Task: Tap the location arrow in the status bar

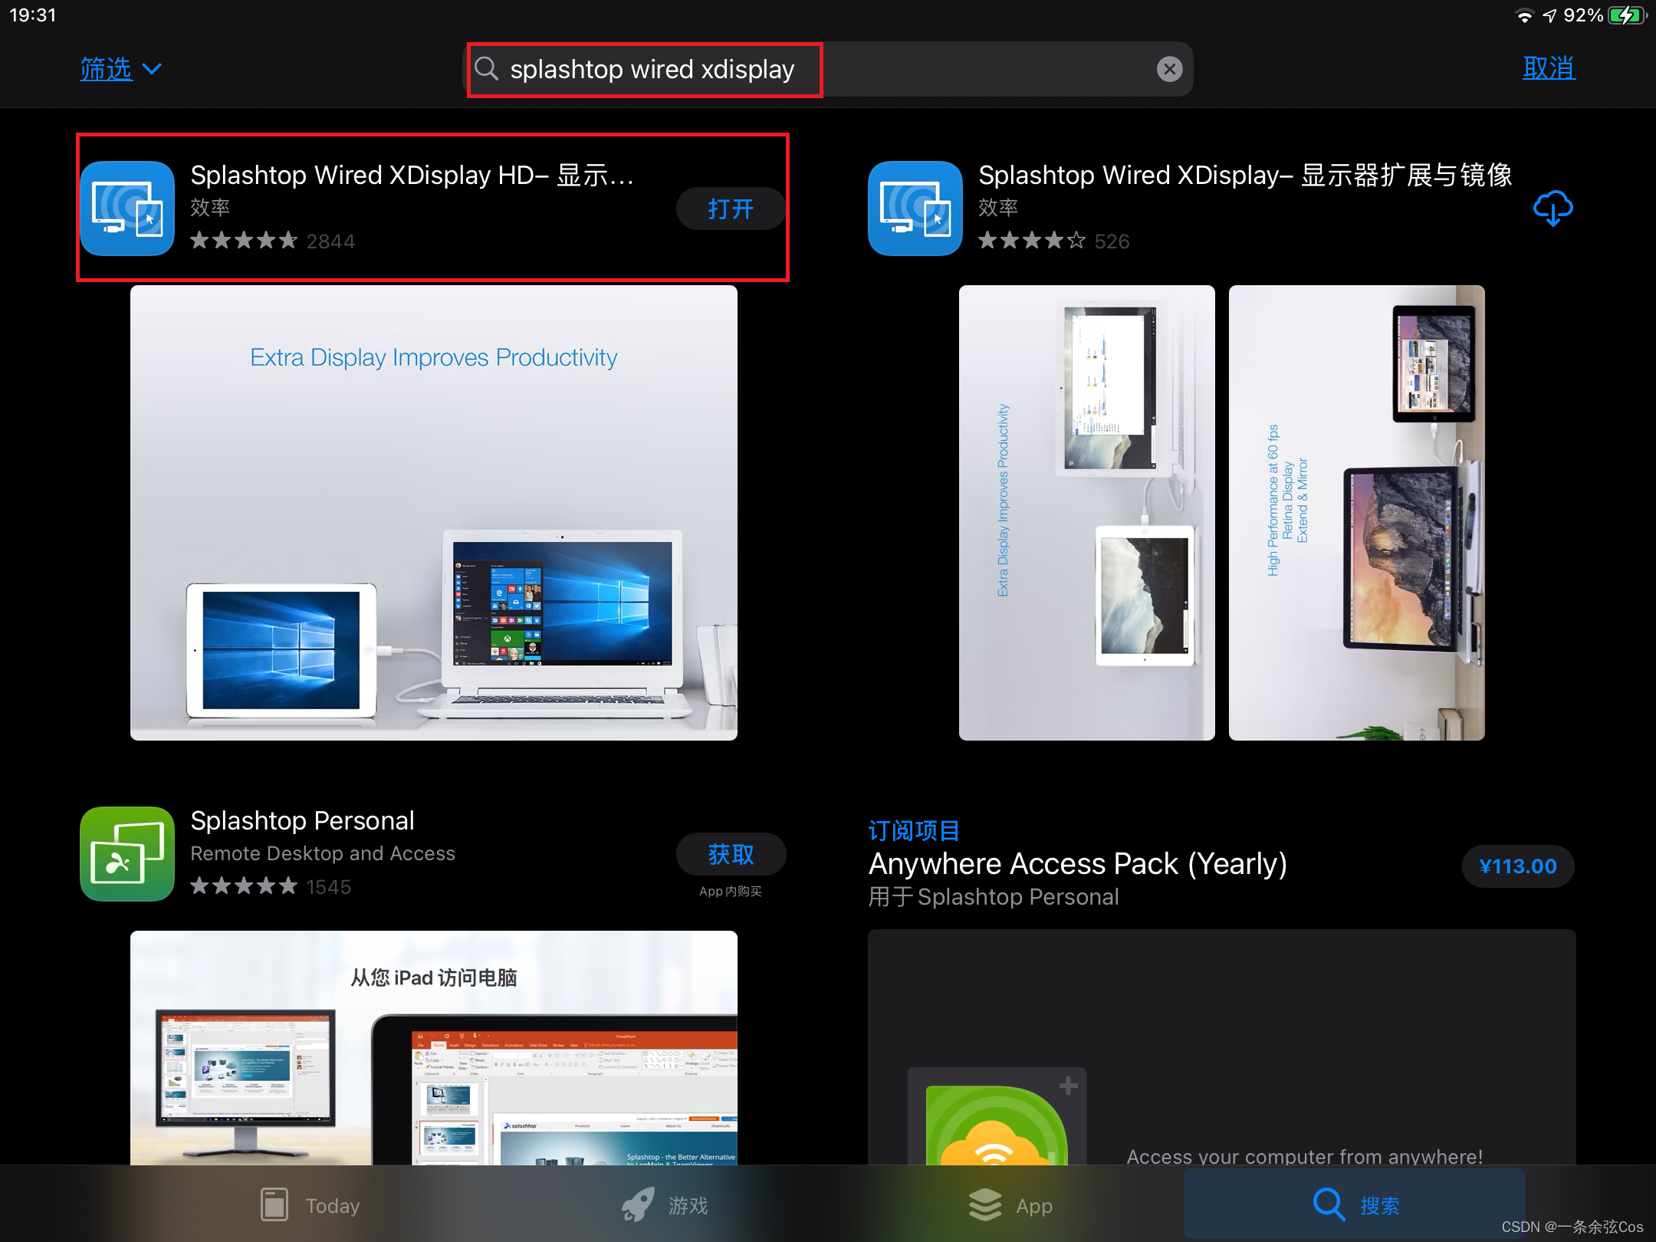Action: 1549,16
